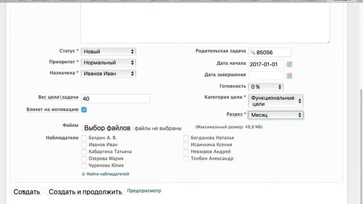
Task: Toggle the Влияет на мотивацию checkbox
Action: tap(84, 109)
